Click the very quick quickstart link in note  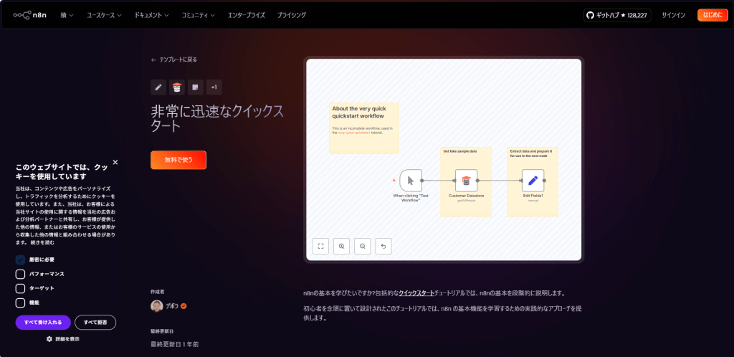click(x=354, y=133)
